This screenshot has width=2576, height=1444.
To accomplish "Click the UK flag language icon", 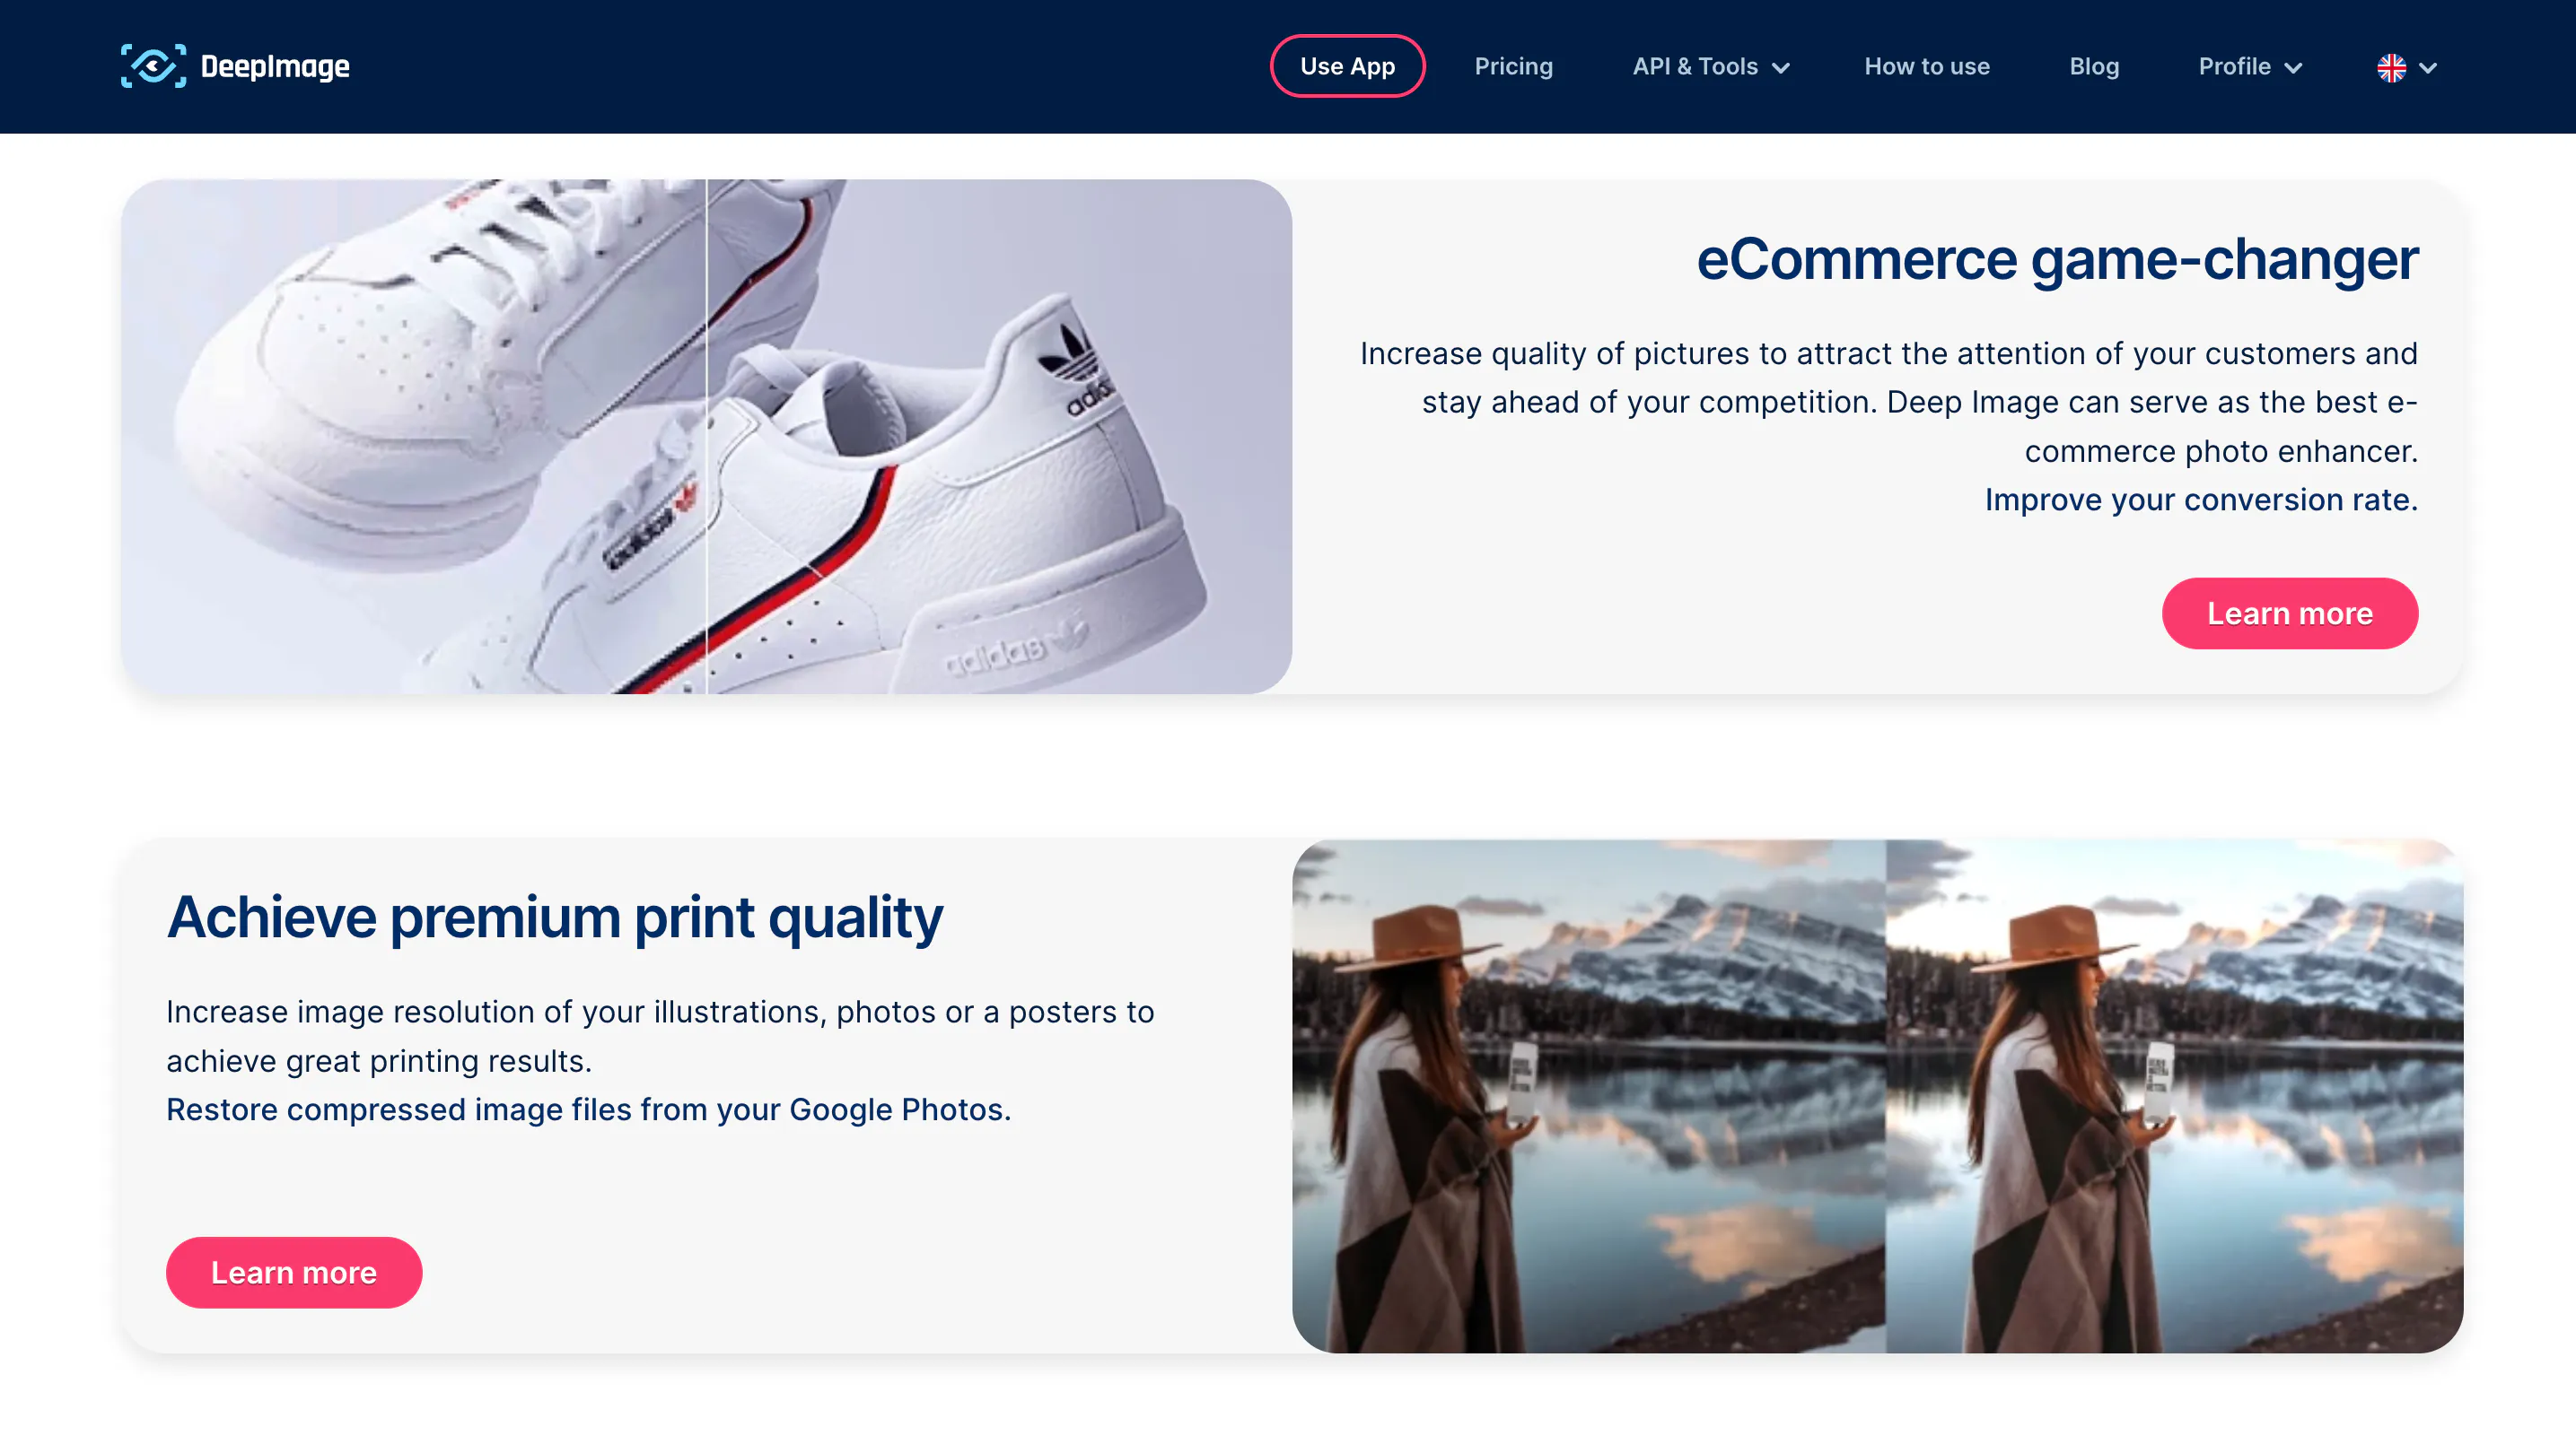I will 2391,67.
